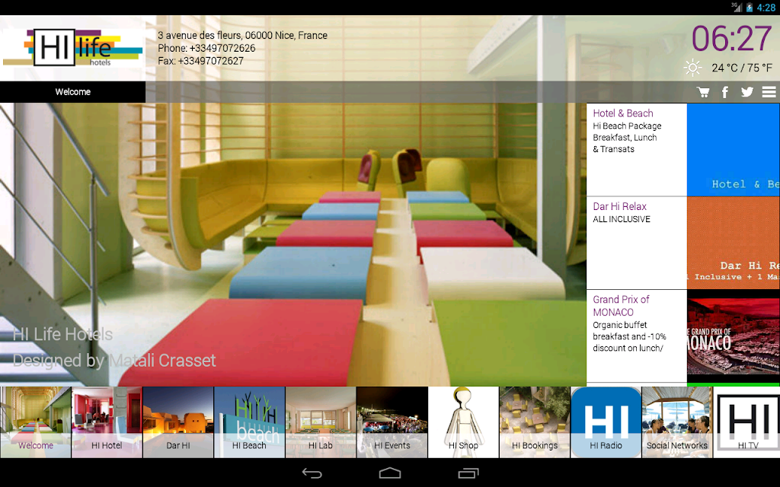
Task: Tap the 3G signal indicator
Action: coord(737,7)
